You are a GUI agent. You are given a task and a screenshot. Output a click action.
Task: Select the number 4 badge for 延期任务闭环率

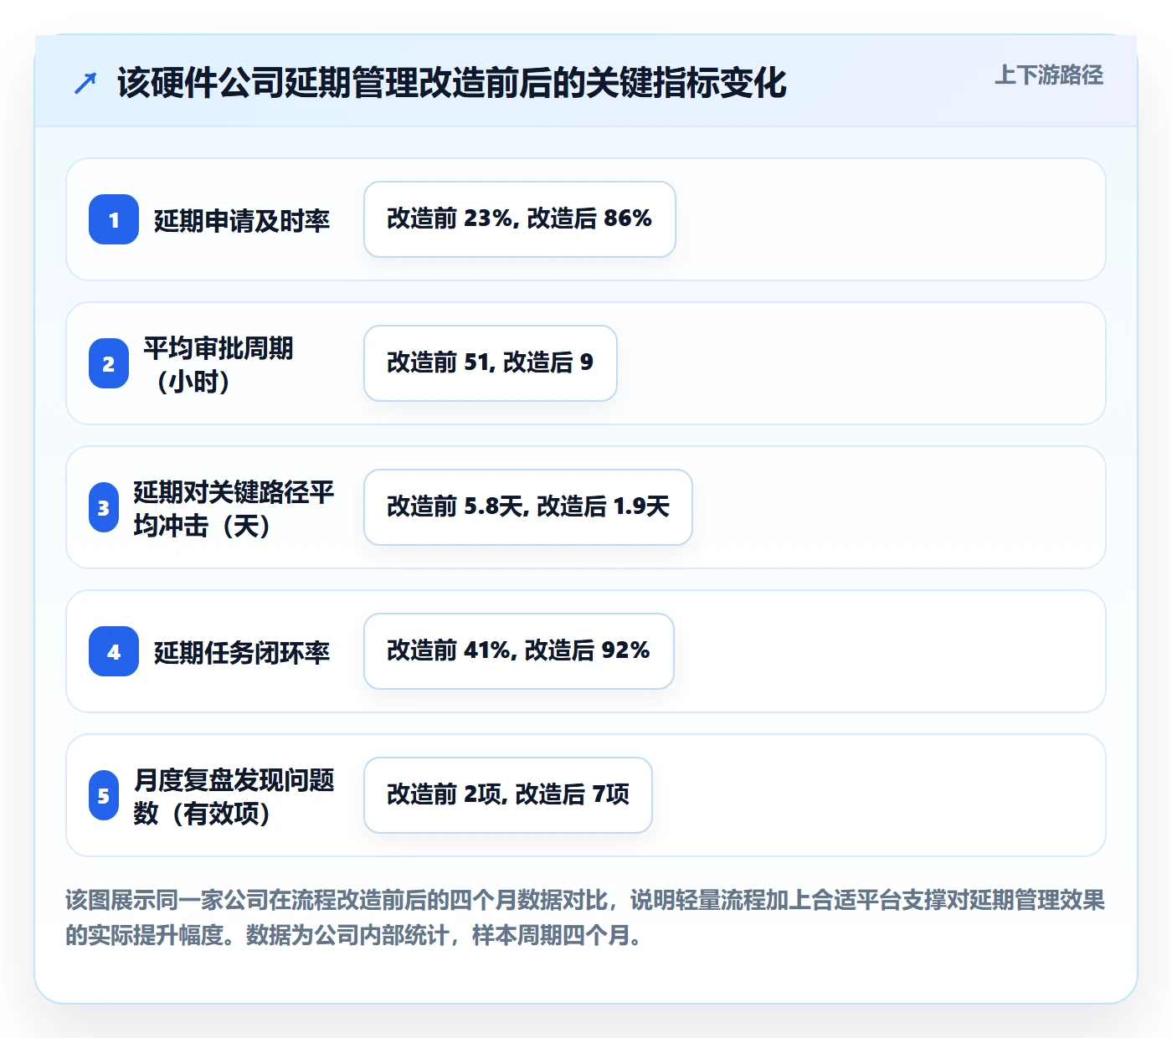point(114,651)
